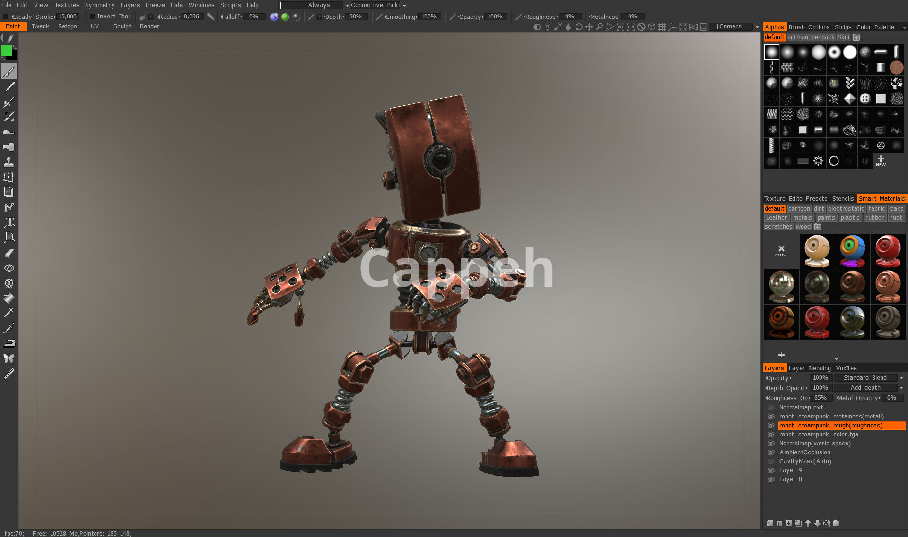
Task: Click the camera rotate icon
Action: click(x=579, y=27)
